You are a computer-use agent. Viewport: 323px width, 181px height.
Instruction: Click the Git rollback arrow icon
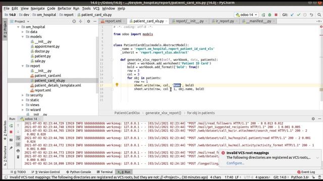pos(311,15)
